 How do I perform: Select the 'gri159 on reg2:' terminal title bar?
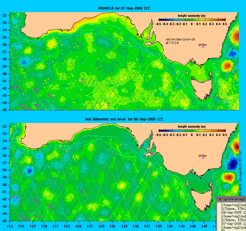pos(232,199)
